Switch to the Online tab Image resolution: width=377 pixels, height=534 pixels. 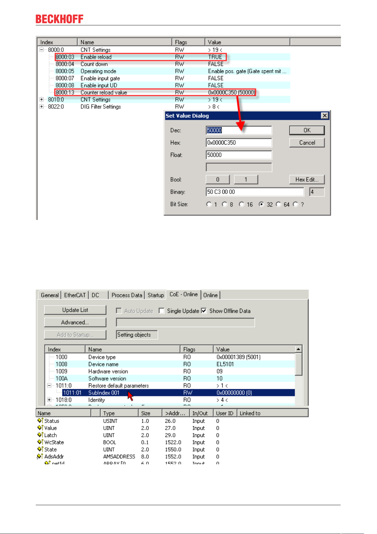210,295
